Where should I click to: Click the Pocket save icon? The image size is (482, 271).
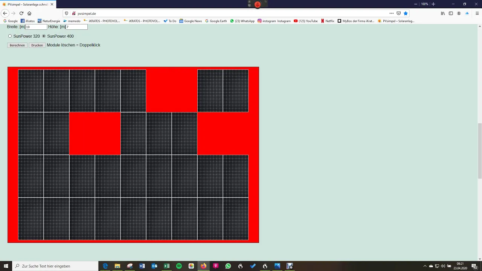pyautogui.click(x=399, y=13)
